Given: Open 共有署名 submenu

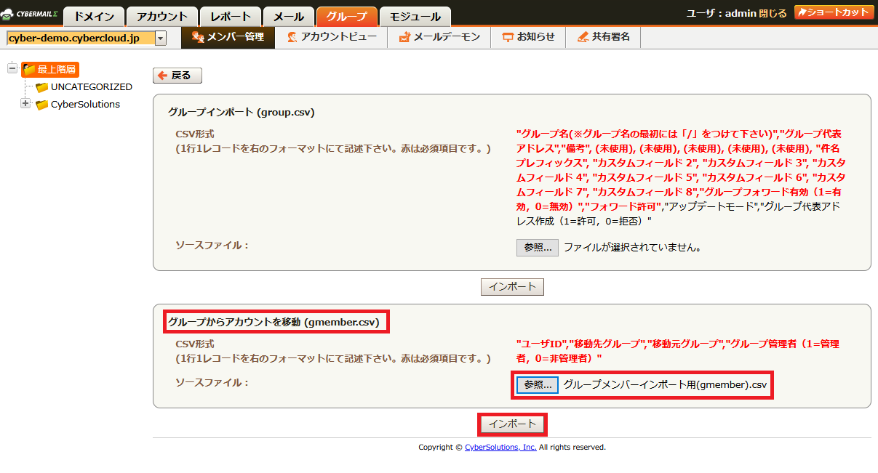Looking at the screenshot, I should click(x=603, y=37).
